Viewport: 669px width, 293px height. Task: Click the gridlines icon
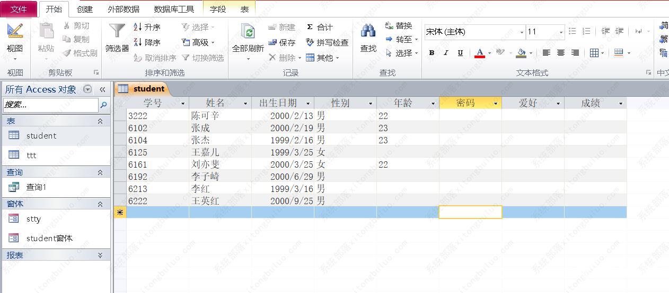[594, 53]
